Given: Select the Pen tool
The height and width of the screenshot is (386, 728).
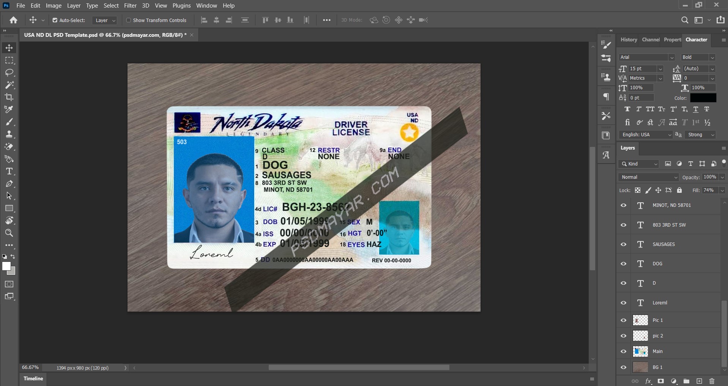Looking at the screenshot, I should click(9, 184).
